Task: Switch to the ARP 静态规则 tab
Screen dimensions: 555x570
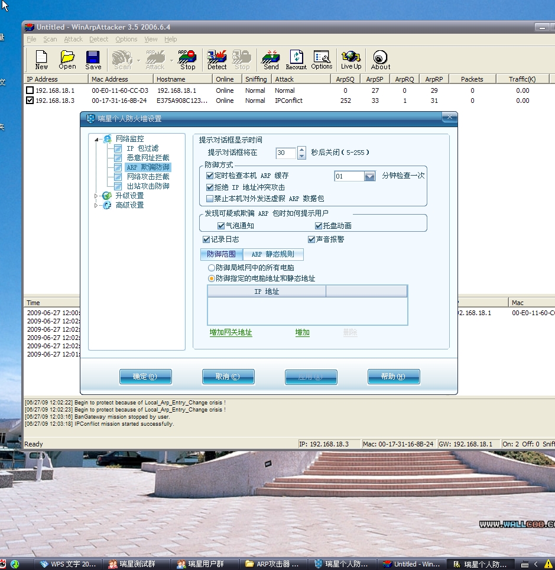Action: [x=272, y=254]
